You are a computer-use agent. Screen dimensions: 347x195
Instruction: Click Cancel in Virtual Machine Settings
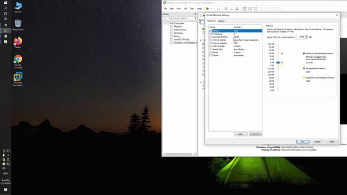317,142
